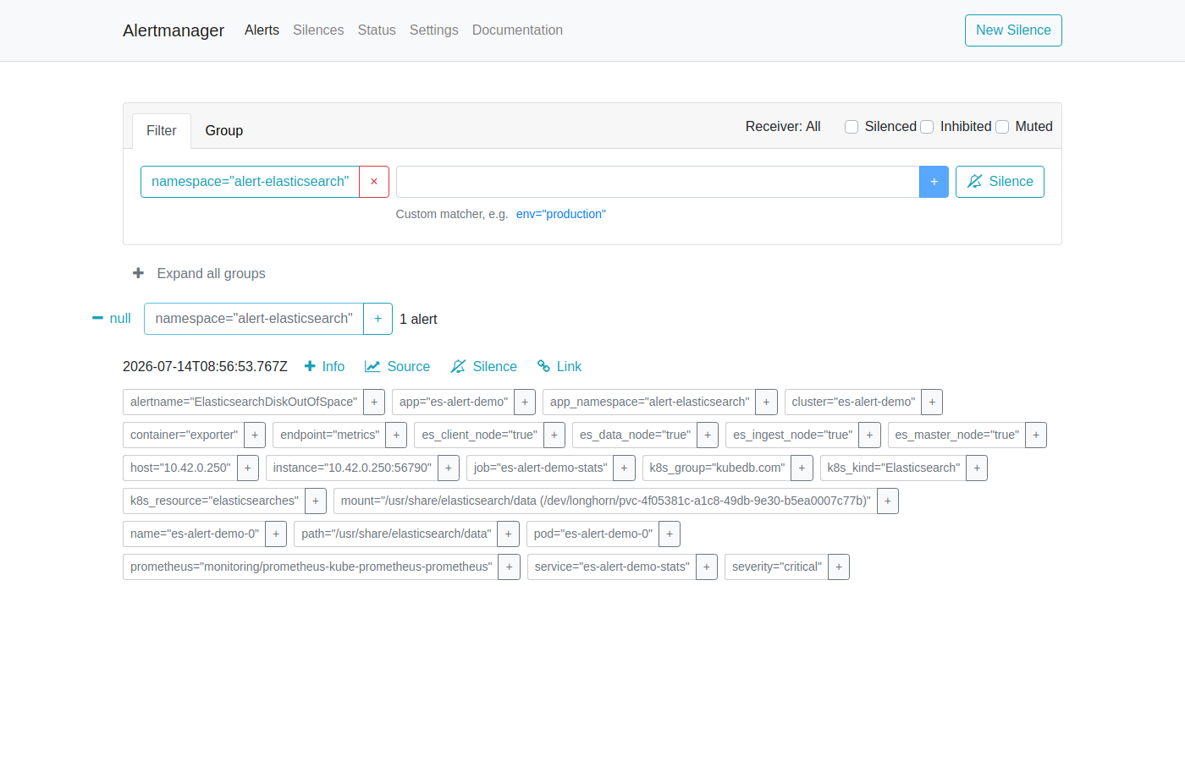
Task: Add container="exporter" label via plus
Action: click(255, 435)
